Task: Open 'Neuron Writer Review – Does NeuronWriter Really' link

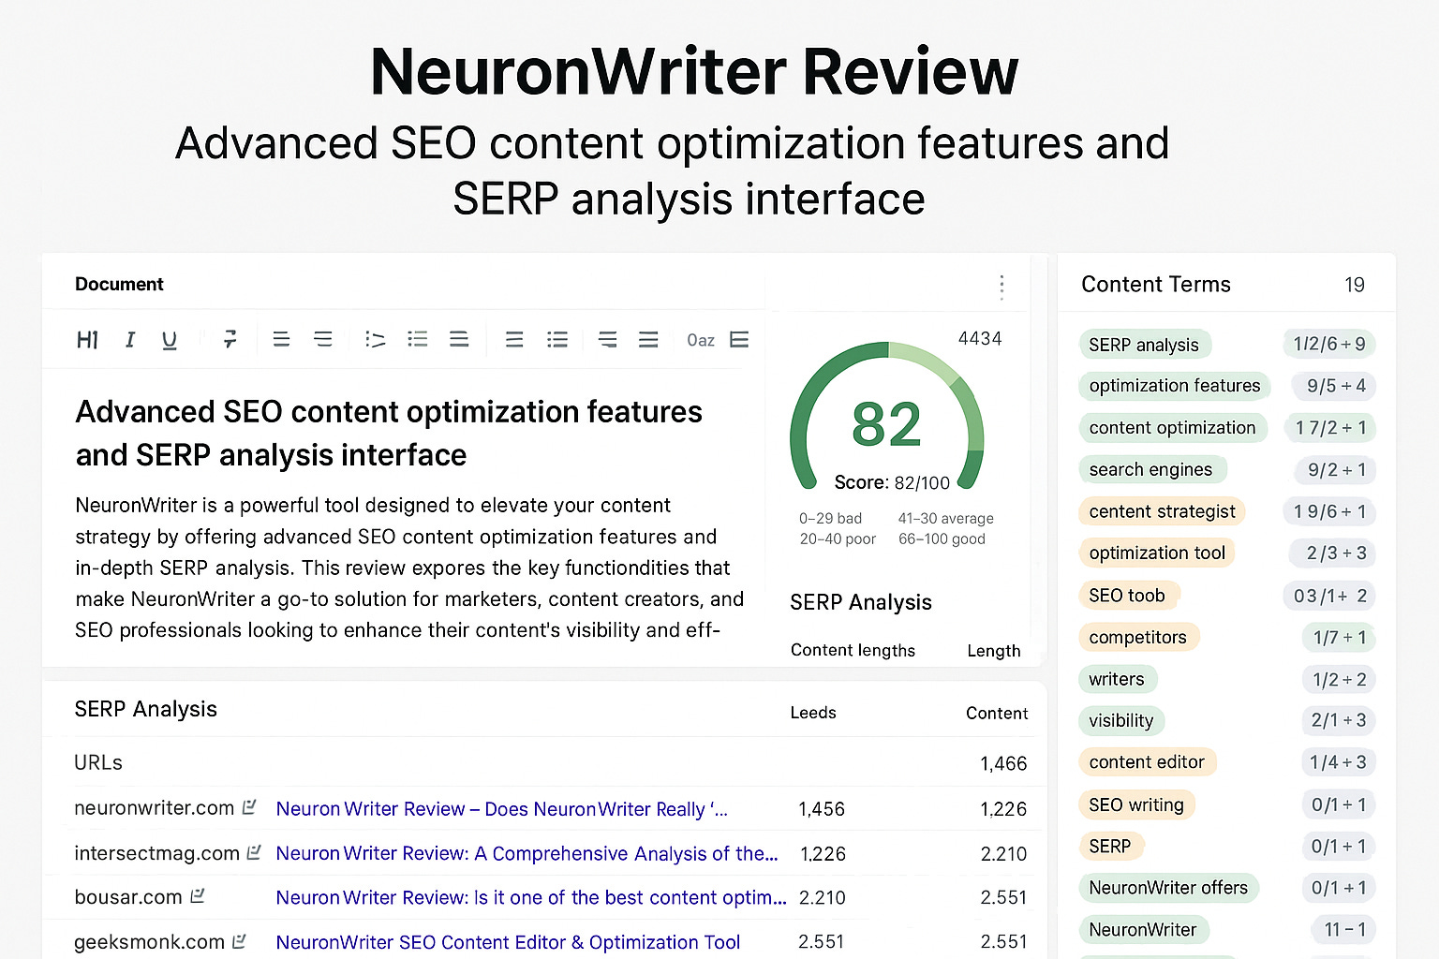Action: click(x=501, y=809)
